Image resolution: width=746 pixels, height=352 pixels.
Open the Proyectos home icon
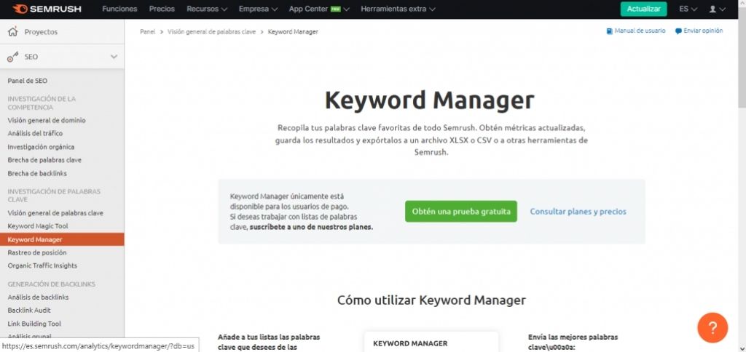pyautogui.click(x=13, y=32)
